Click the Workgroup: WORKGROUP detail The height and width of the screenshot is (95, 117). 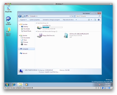pos(45,70)
